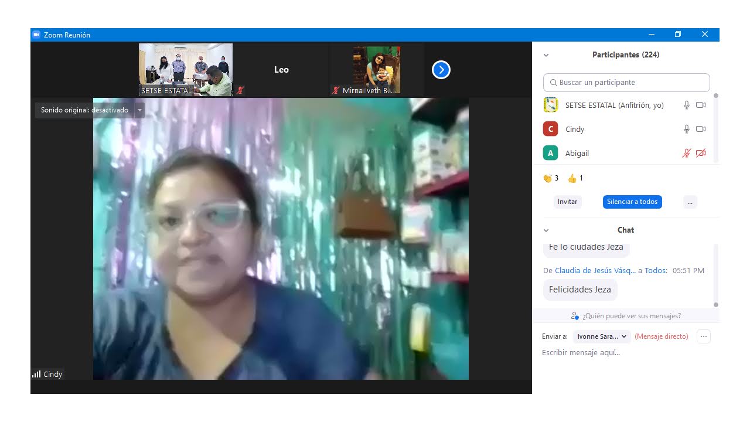Viewport: 750px width, 422px height.
Task: Click the (Mensaje directo) label
Action: pos(662,336)
